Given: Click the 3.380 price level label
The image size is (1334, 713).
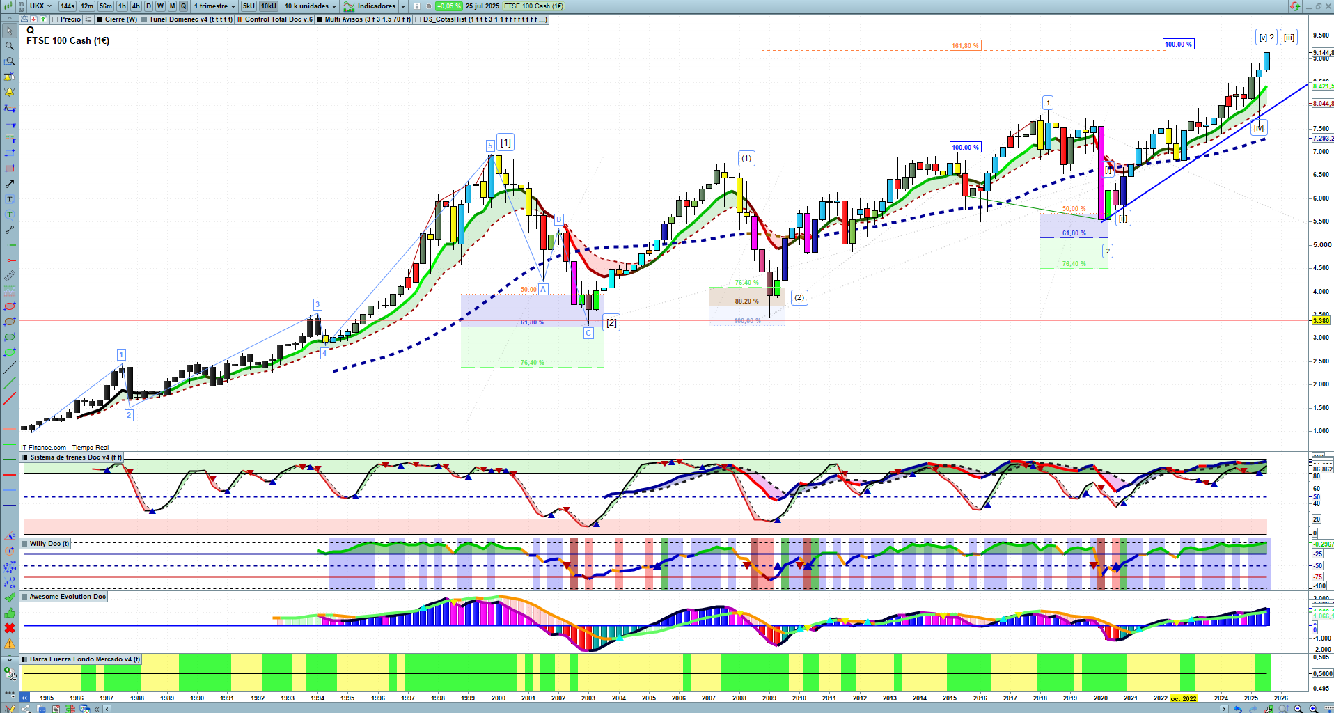Looking at the screenshot, I should pos(1321,321).
